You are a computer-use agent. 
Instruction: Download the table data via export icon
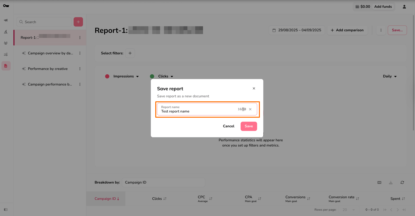click(391, 182)
